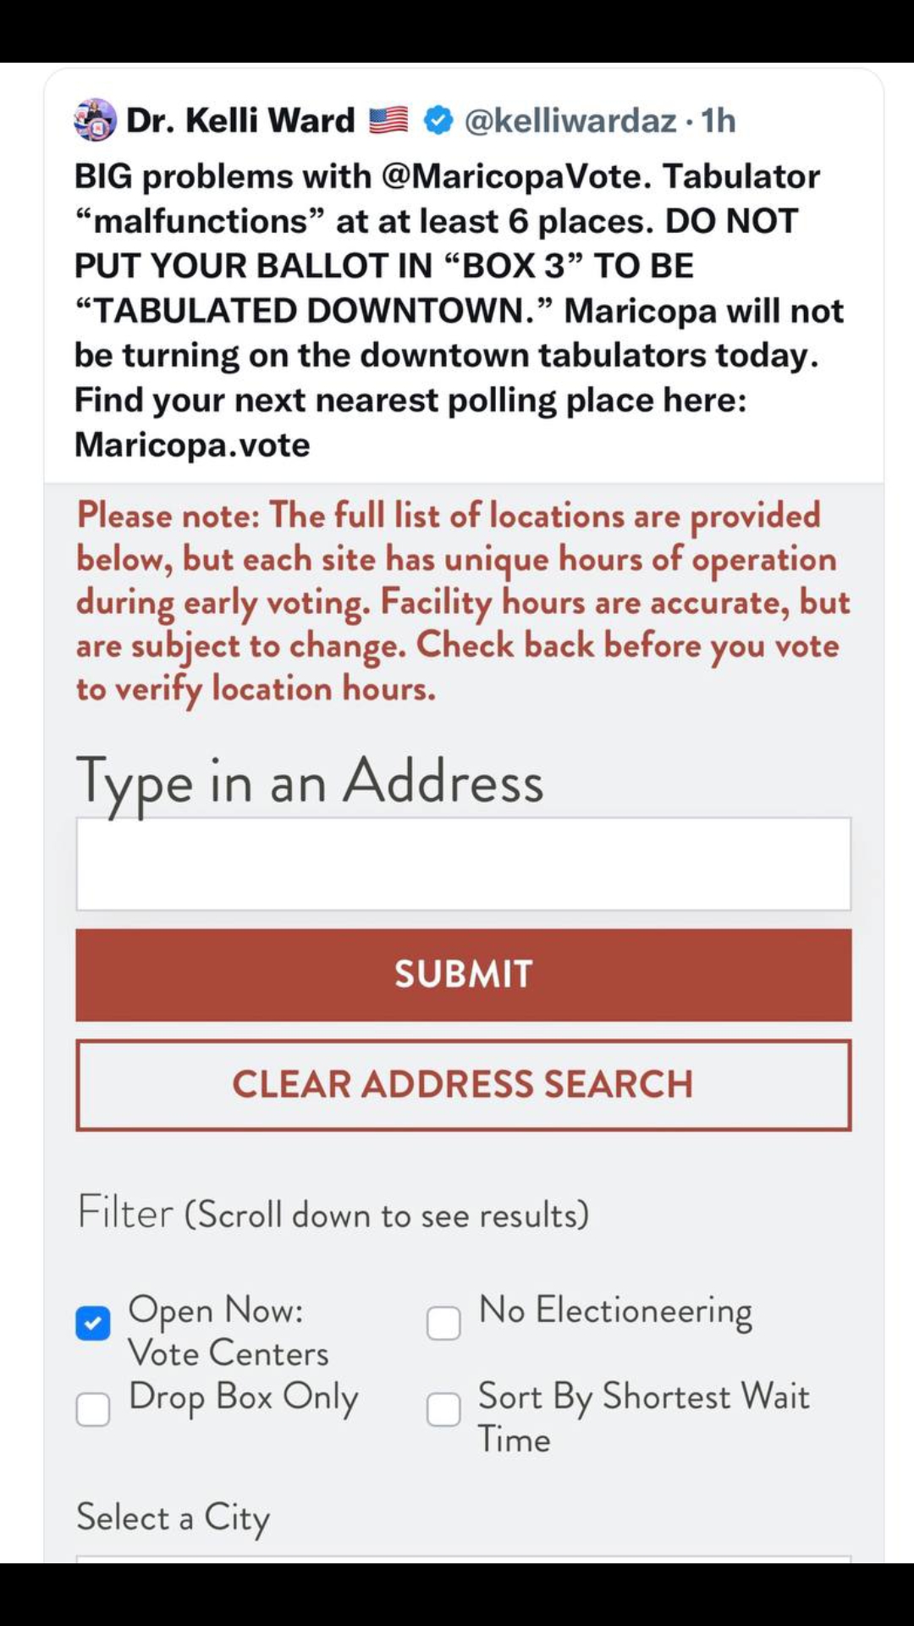Open the Maricopa.vote link
The image size is (914, 1626).
(192, 445)
